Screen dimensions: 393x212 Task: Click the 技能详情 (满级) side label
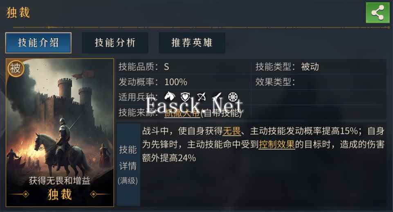coord(128,165)
